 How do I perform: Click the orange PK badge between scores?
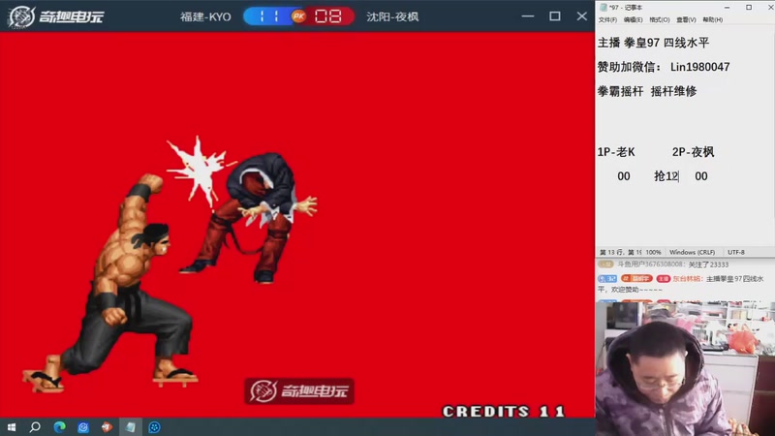pyautogui.click(x=298, y=16)
